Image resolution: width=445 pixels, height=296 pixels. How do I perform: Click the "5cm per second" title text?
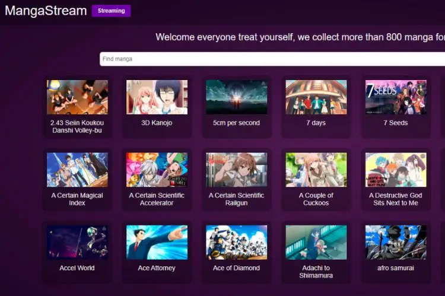pos(236,123)
